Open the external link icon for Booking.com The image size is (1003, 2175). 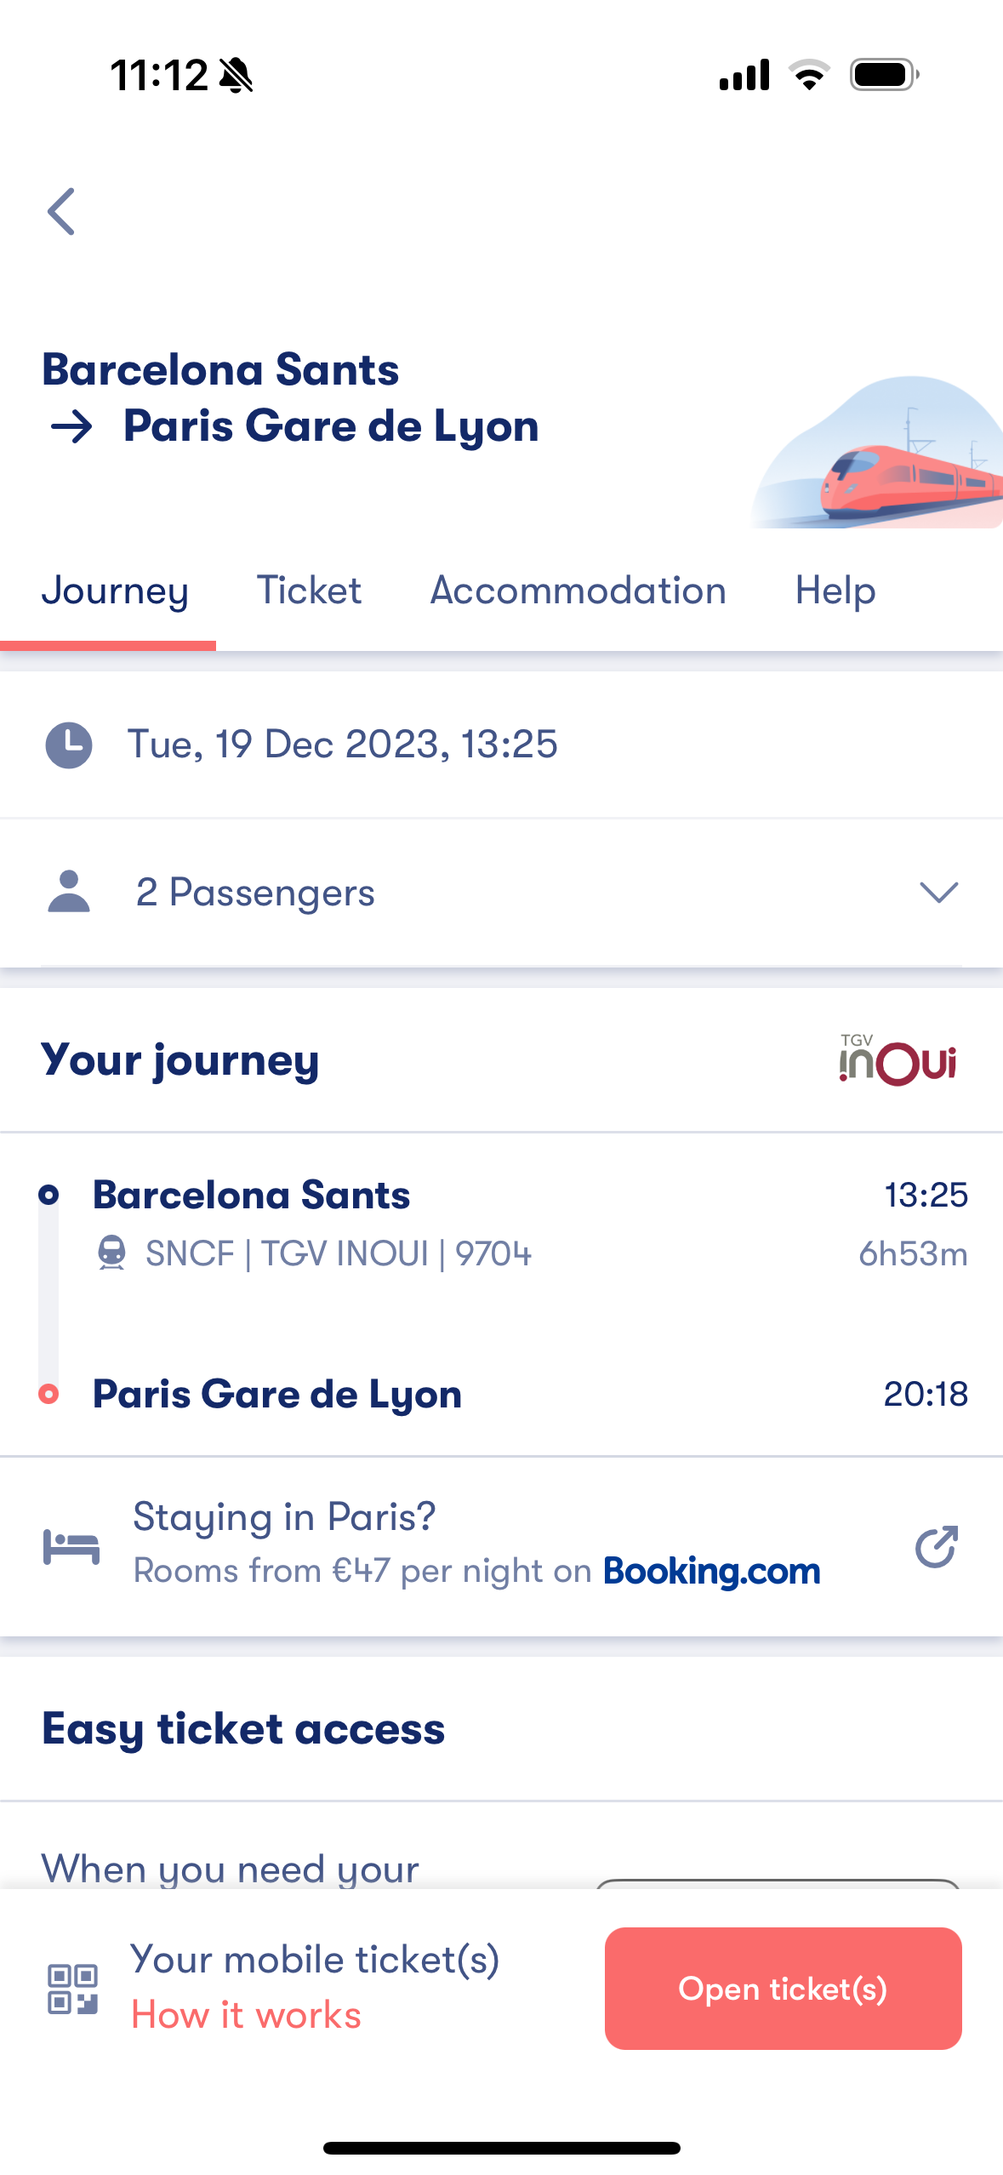[x=937, y=1546]
